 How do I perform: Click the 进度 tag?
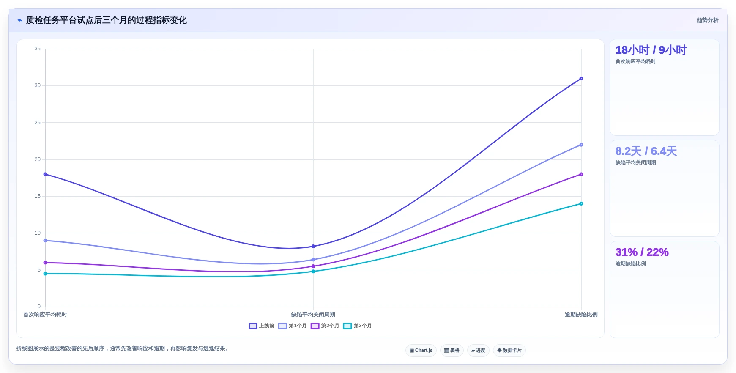[478, 351]
